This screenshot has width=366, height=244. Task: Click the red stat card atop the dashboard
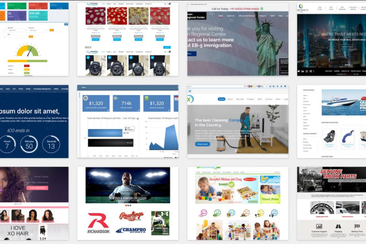tap(38, 6)
